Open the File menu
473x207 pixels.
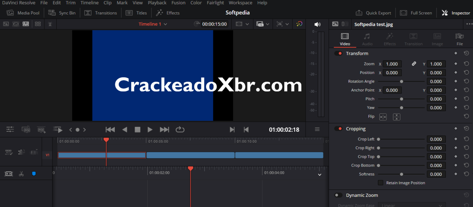pos(44,3)
